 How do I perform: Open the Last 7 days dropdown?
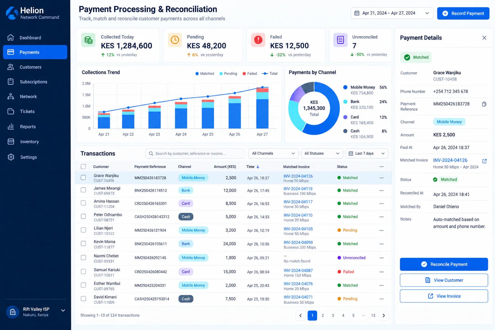(x=367, y=153)
